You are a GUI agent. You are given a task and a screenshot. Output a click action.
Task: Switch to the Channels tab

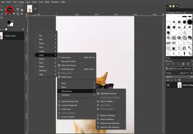179,69
